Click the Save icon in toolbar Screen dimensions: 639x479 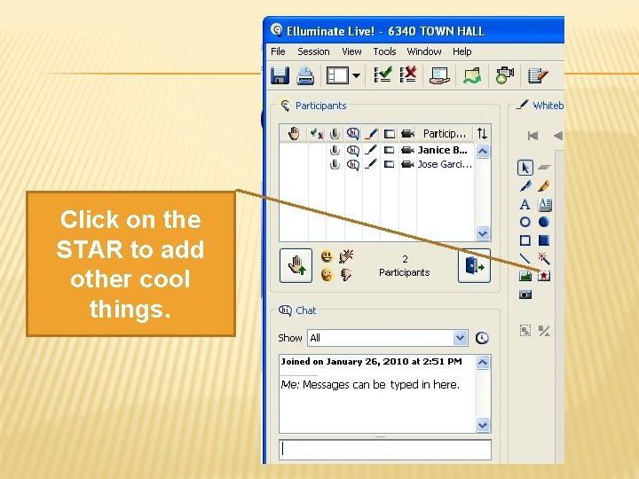point(280,75)
